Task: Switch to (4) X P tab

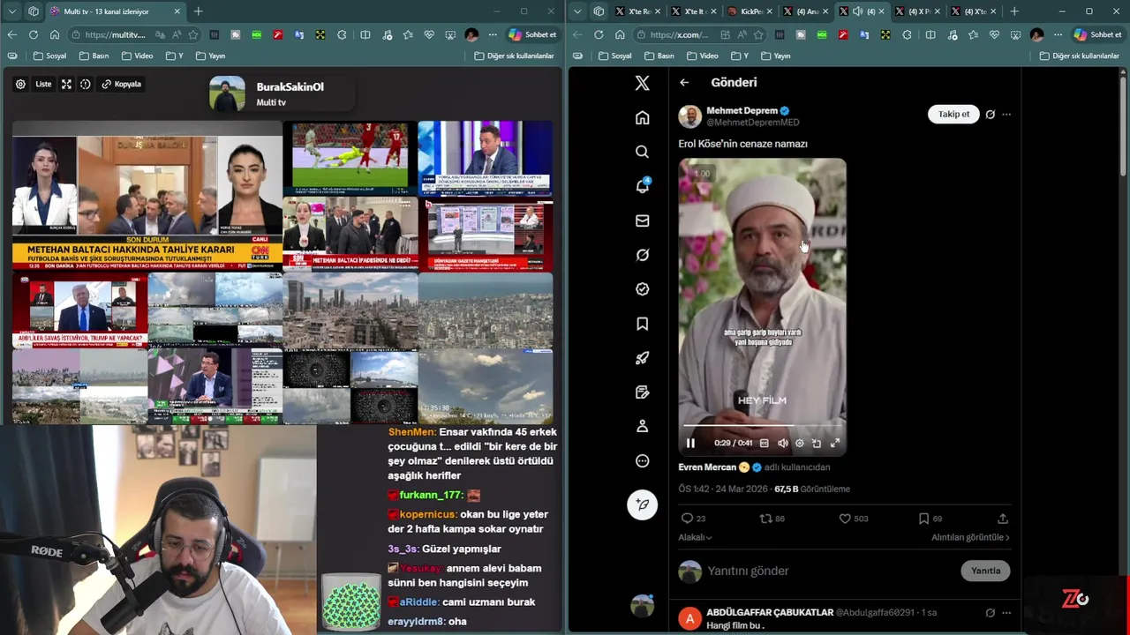Action: [x=917, y=11]
